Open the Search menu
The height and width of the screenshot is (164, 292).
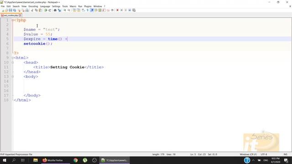(16, 6)
